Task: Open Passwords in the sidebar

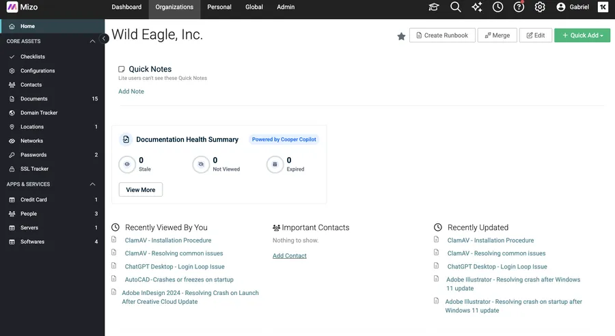Action: coord(52,155)
